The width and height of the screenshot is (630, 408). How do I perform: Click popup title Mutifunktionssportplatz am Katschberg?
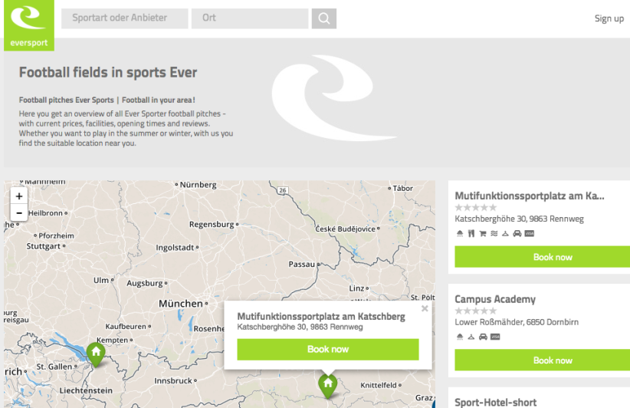click(x=321, y=316)
